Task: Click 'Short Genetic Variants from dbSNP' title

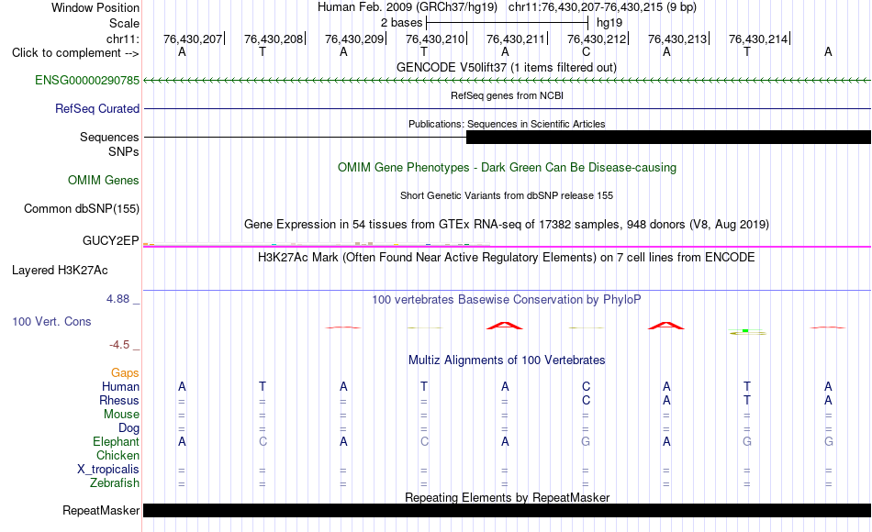Action: [x=507, y=195]
